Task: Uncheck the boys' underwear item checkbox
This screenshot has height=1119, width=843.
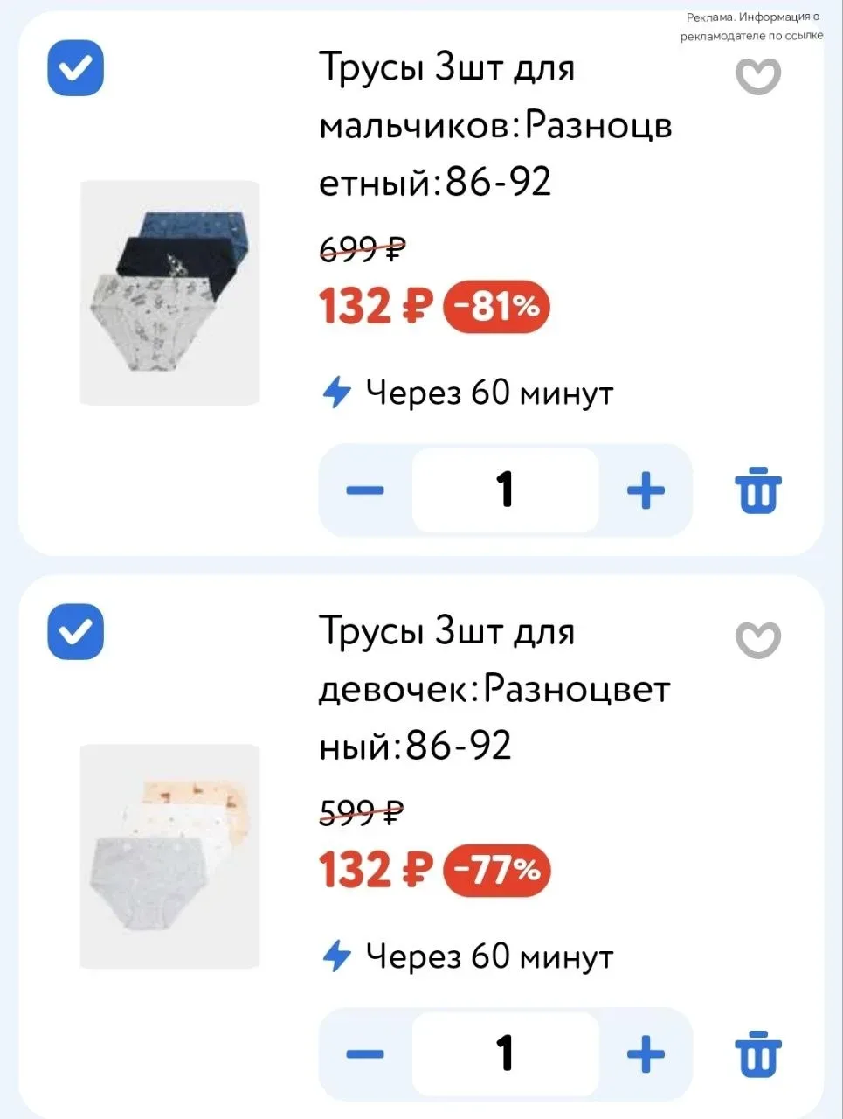Action: coord(76,67)
